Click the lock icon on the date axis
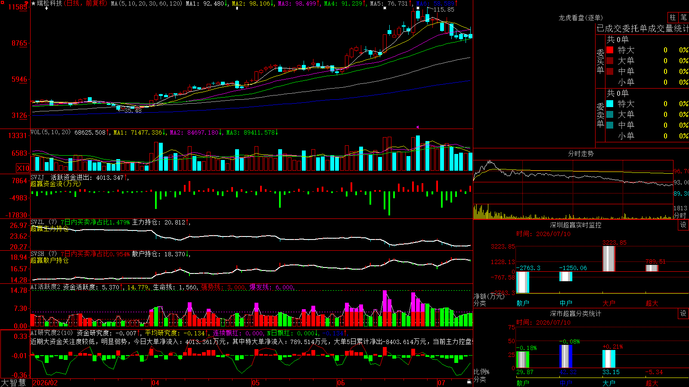The height and width of the screenshot is (387, 689). [x=469, y=382]
